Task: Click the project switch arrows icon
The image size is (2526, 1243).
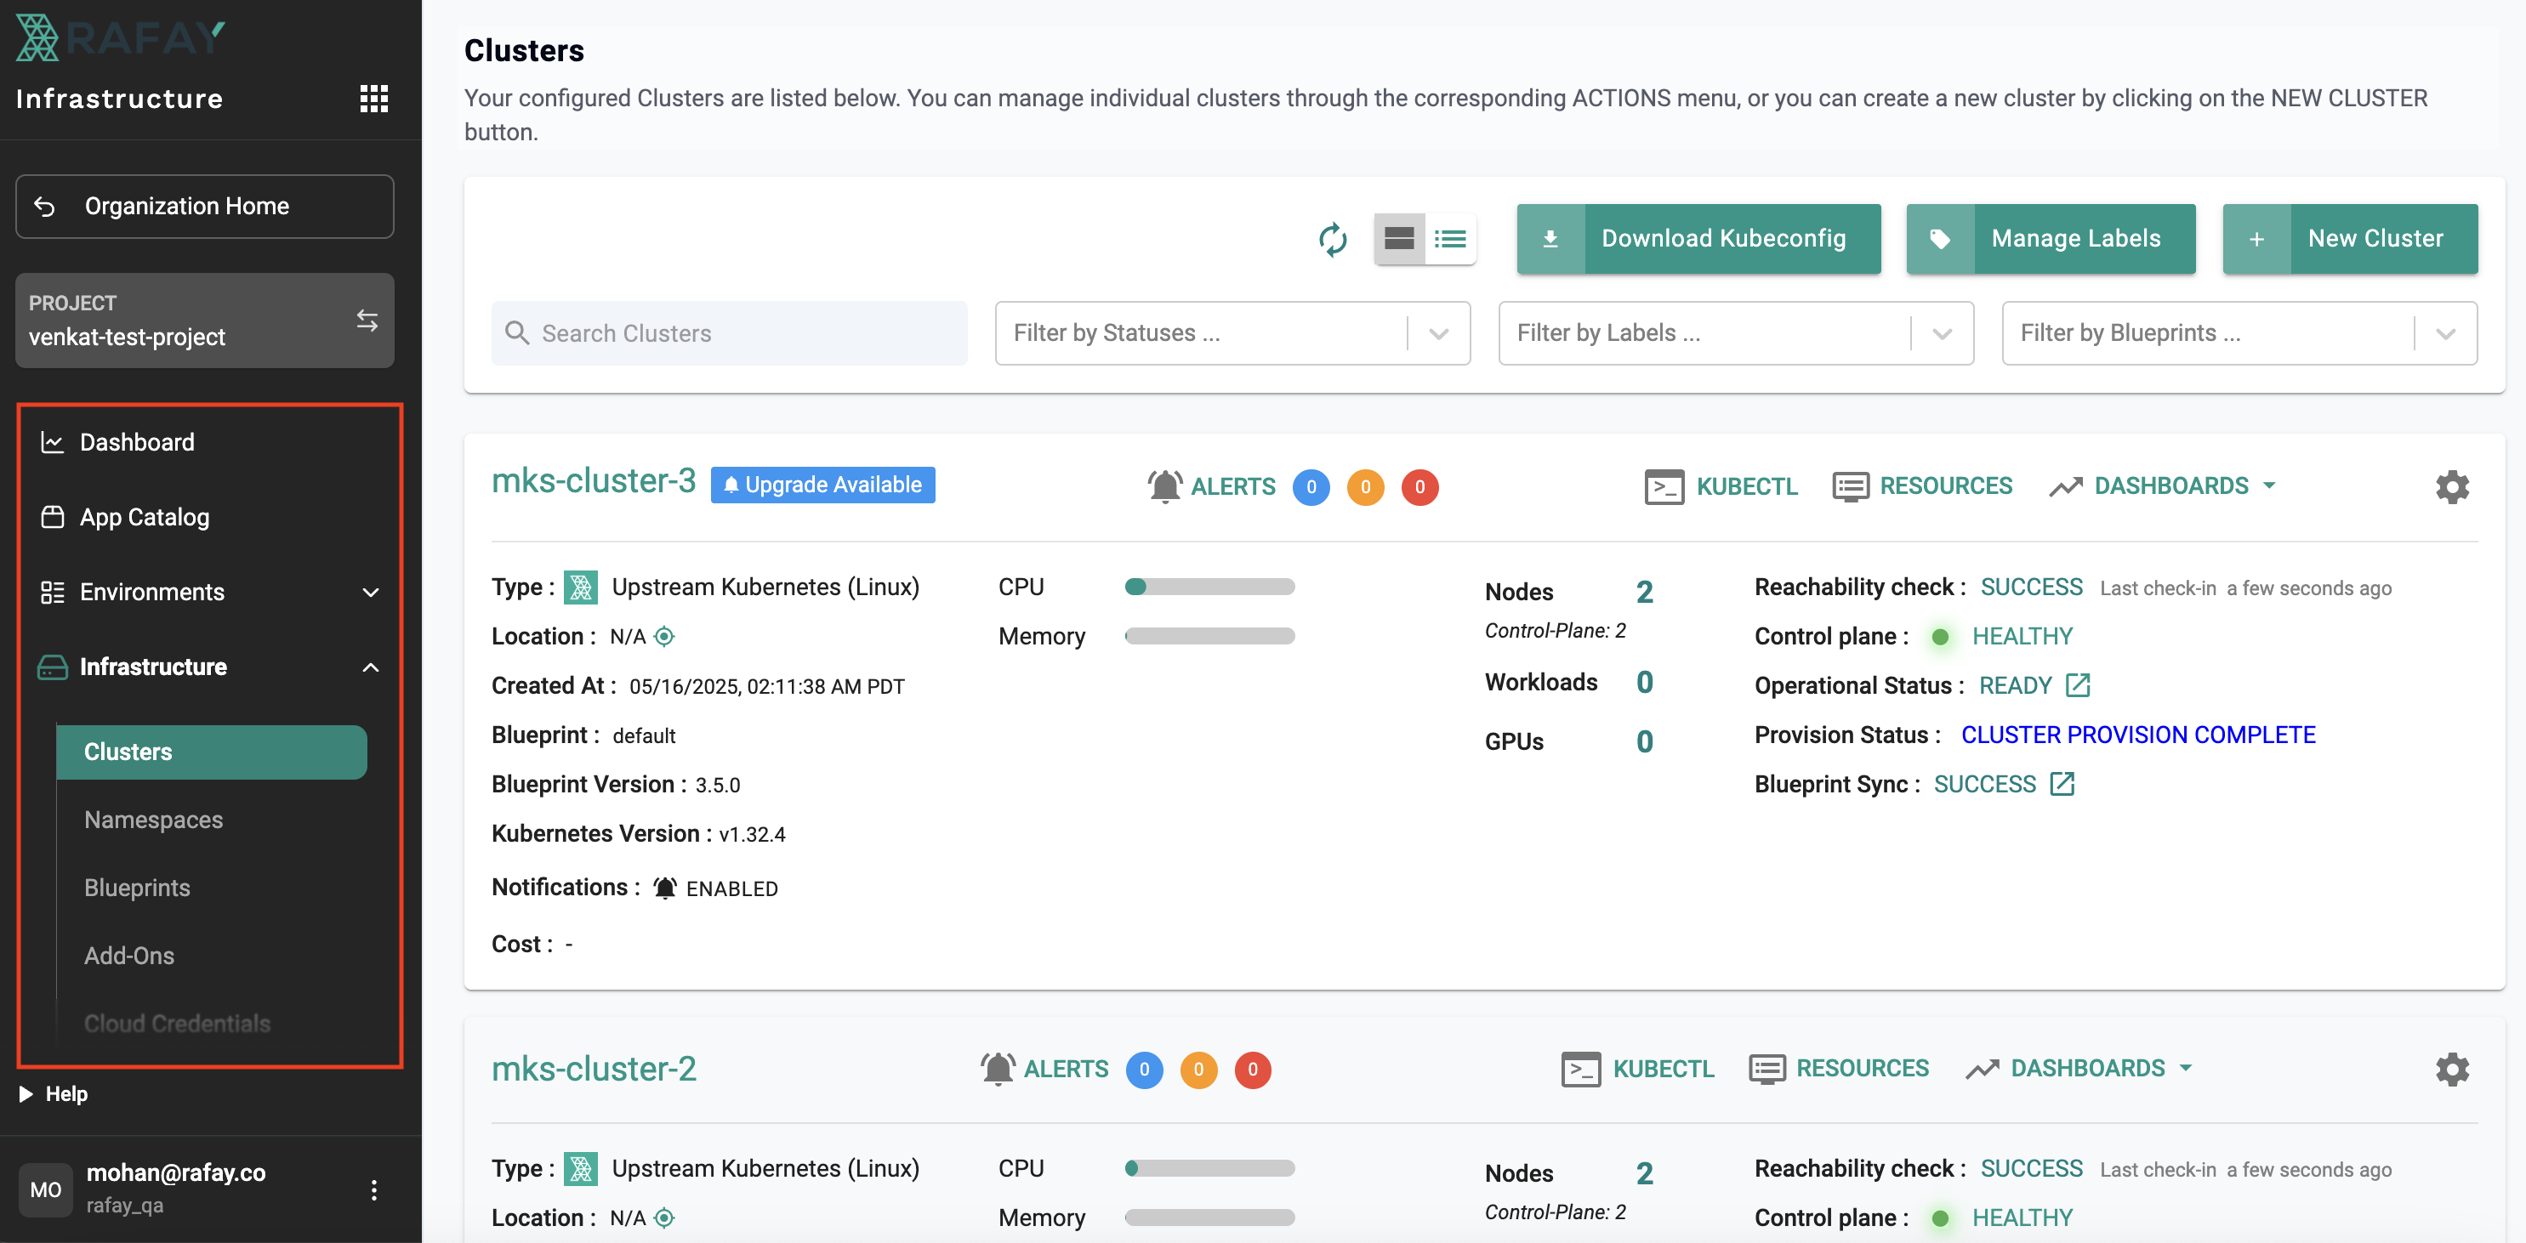Action: [x=367, y=321]
